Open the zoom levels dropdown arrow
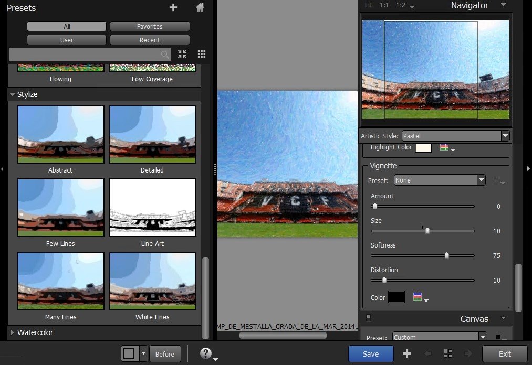The height and width of the screenshot is (365, 532). point(412,7)
